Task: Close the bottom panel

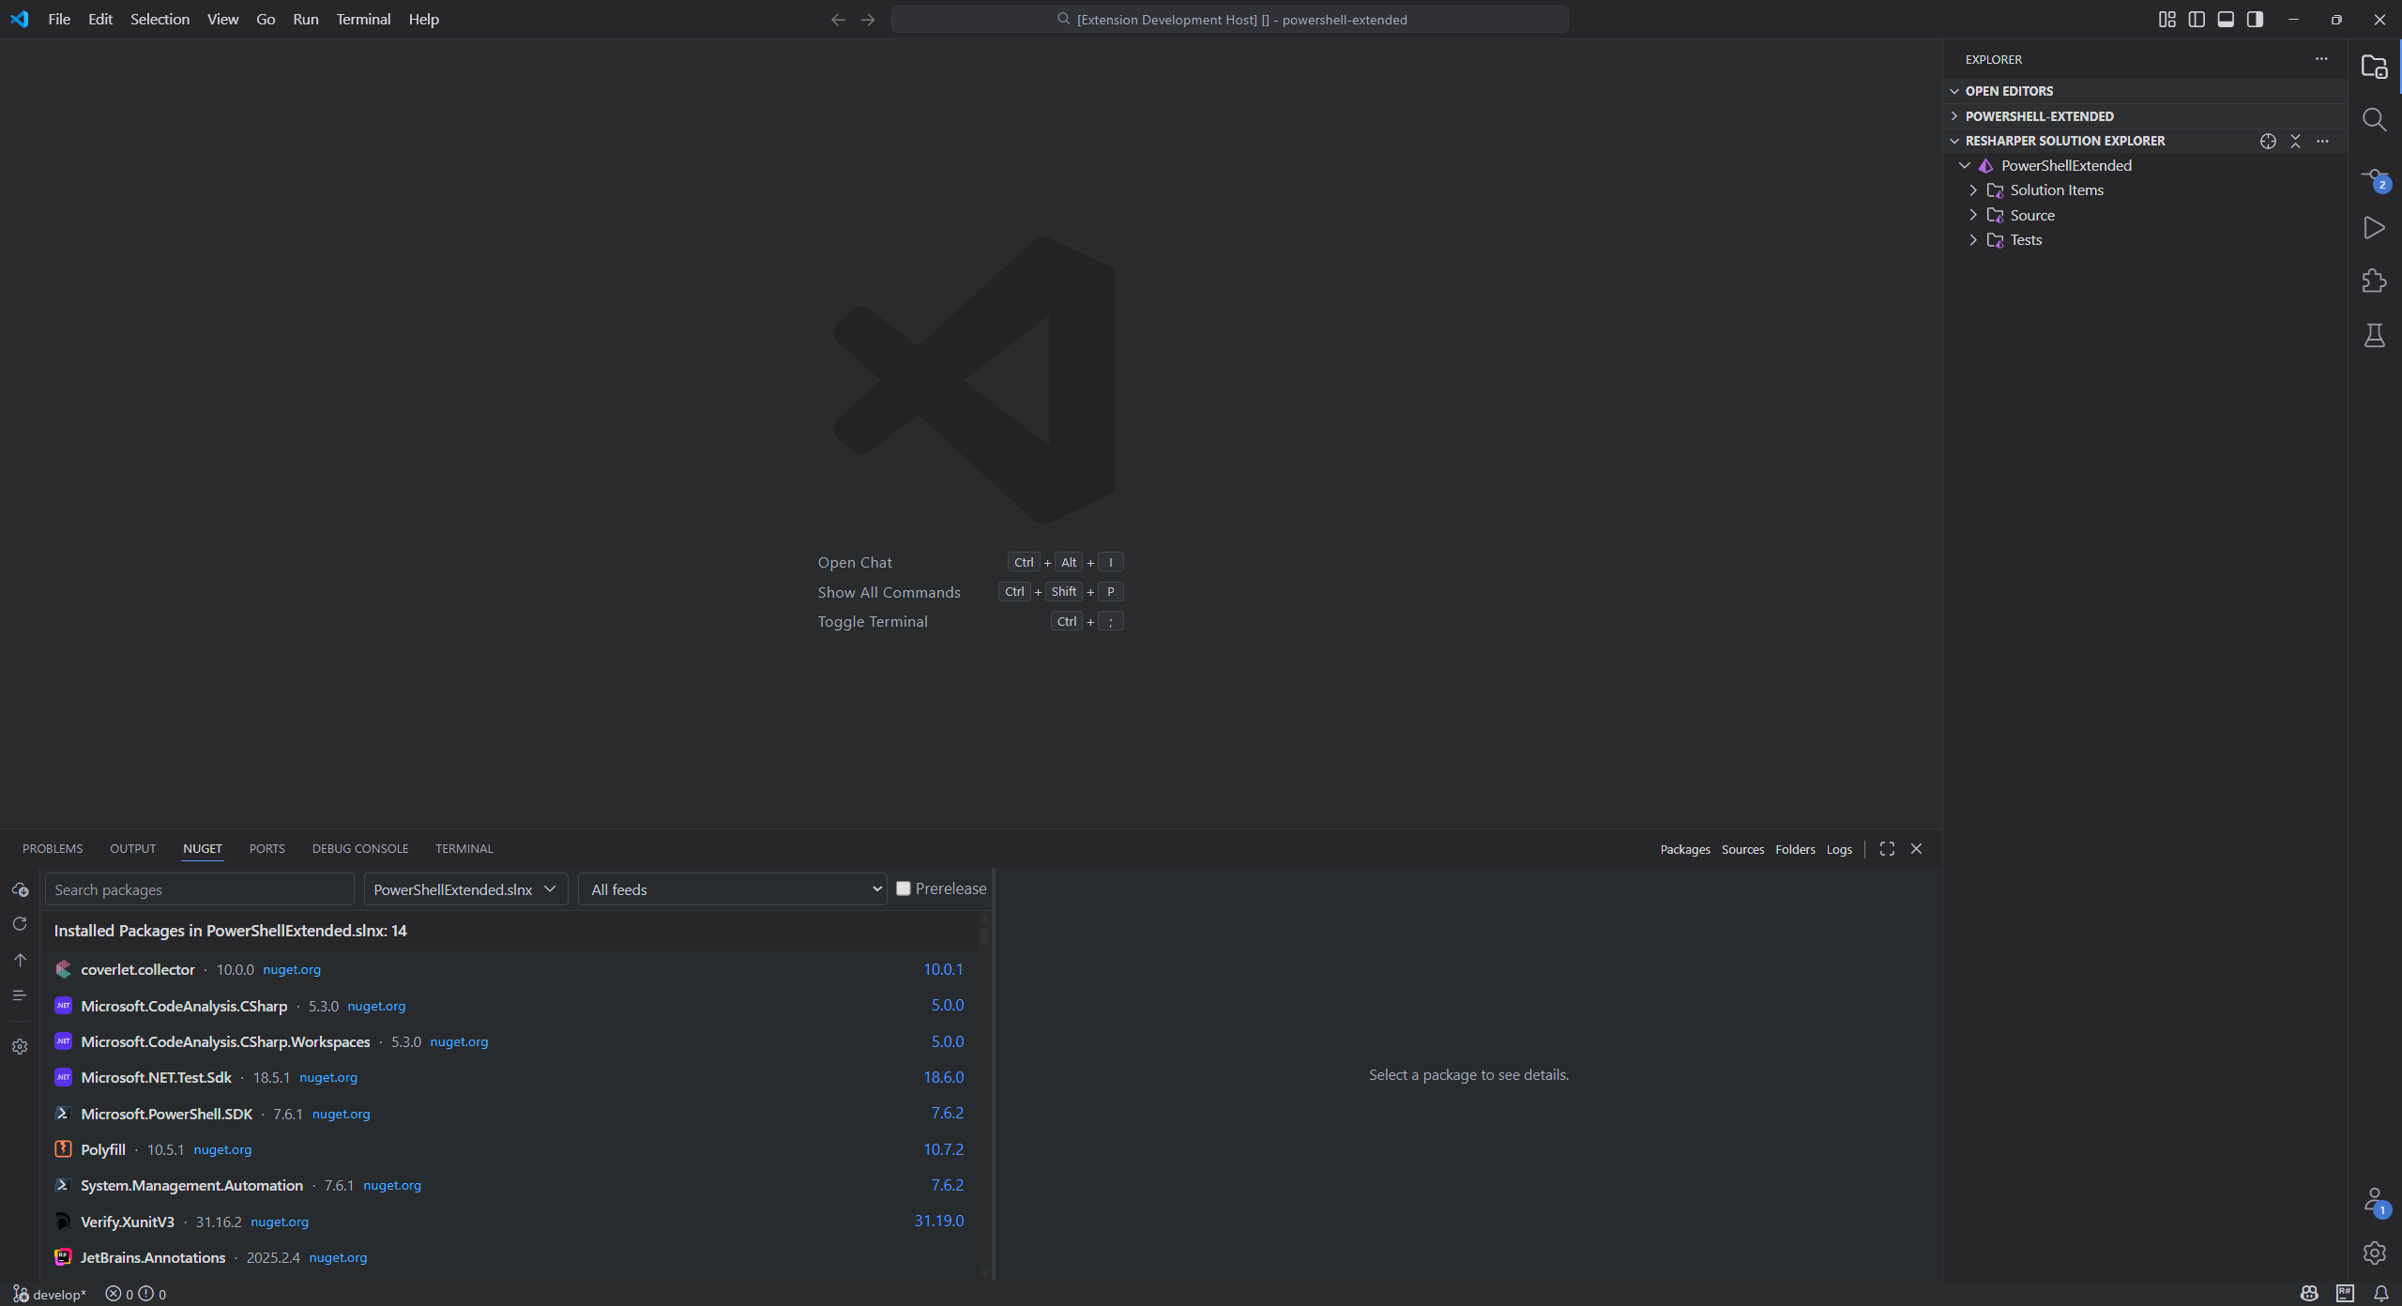Action: point(1916,848)
